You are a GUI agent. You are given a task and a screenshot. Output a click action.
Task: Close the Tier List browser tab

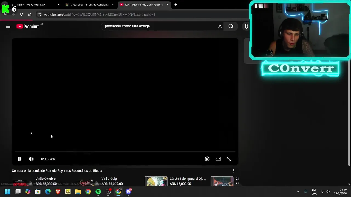113,5
